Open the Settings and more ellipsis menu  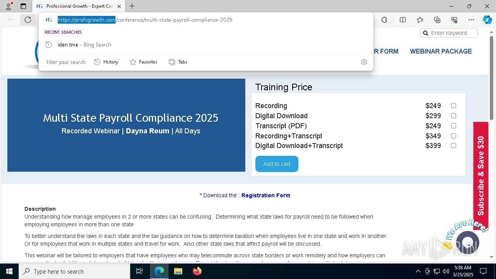click(x=471, y=20)
